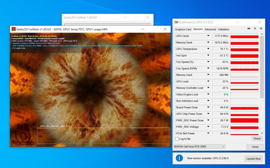Click the GPU-Z app icon in title bar
Viewport: 270px width, 168px height.
tap(176, 22)
